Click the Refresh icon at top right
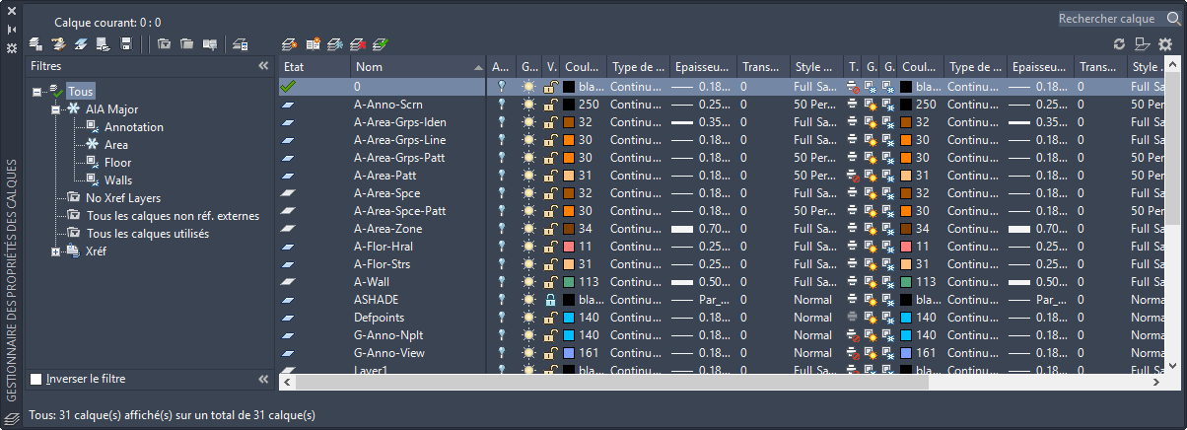 pos(1119,43)
